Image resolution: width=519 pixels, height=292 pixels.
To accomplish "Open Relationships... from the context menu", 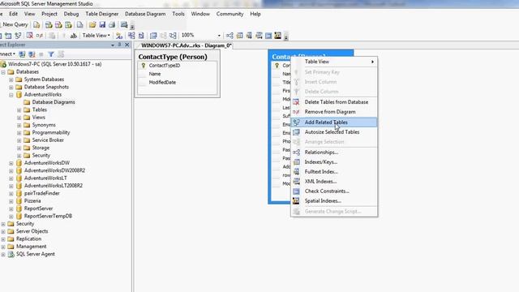I will 334,152.
